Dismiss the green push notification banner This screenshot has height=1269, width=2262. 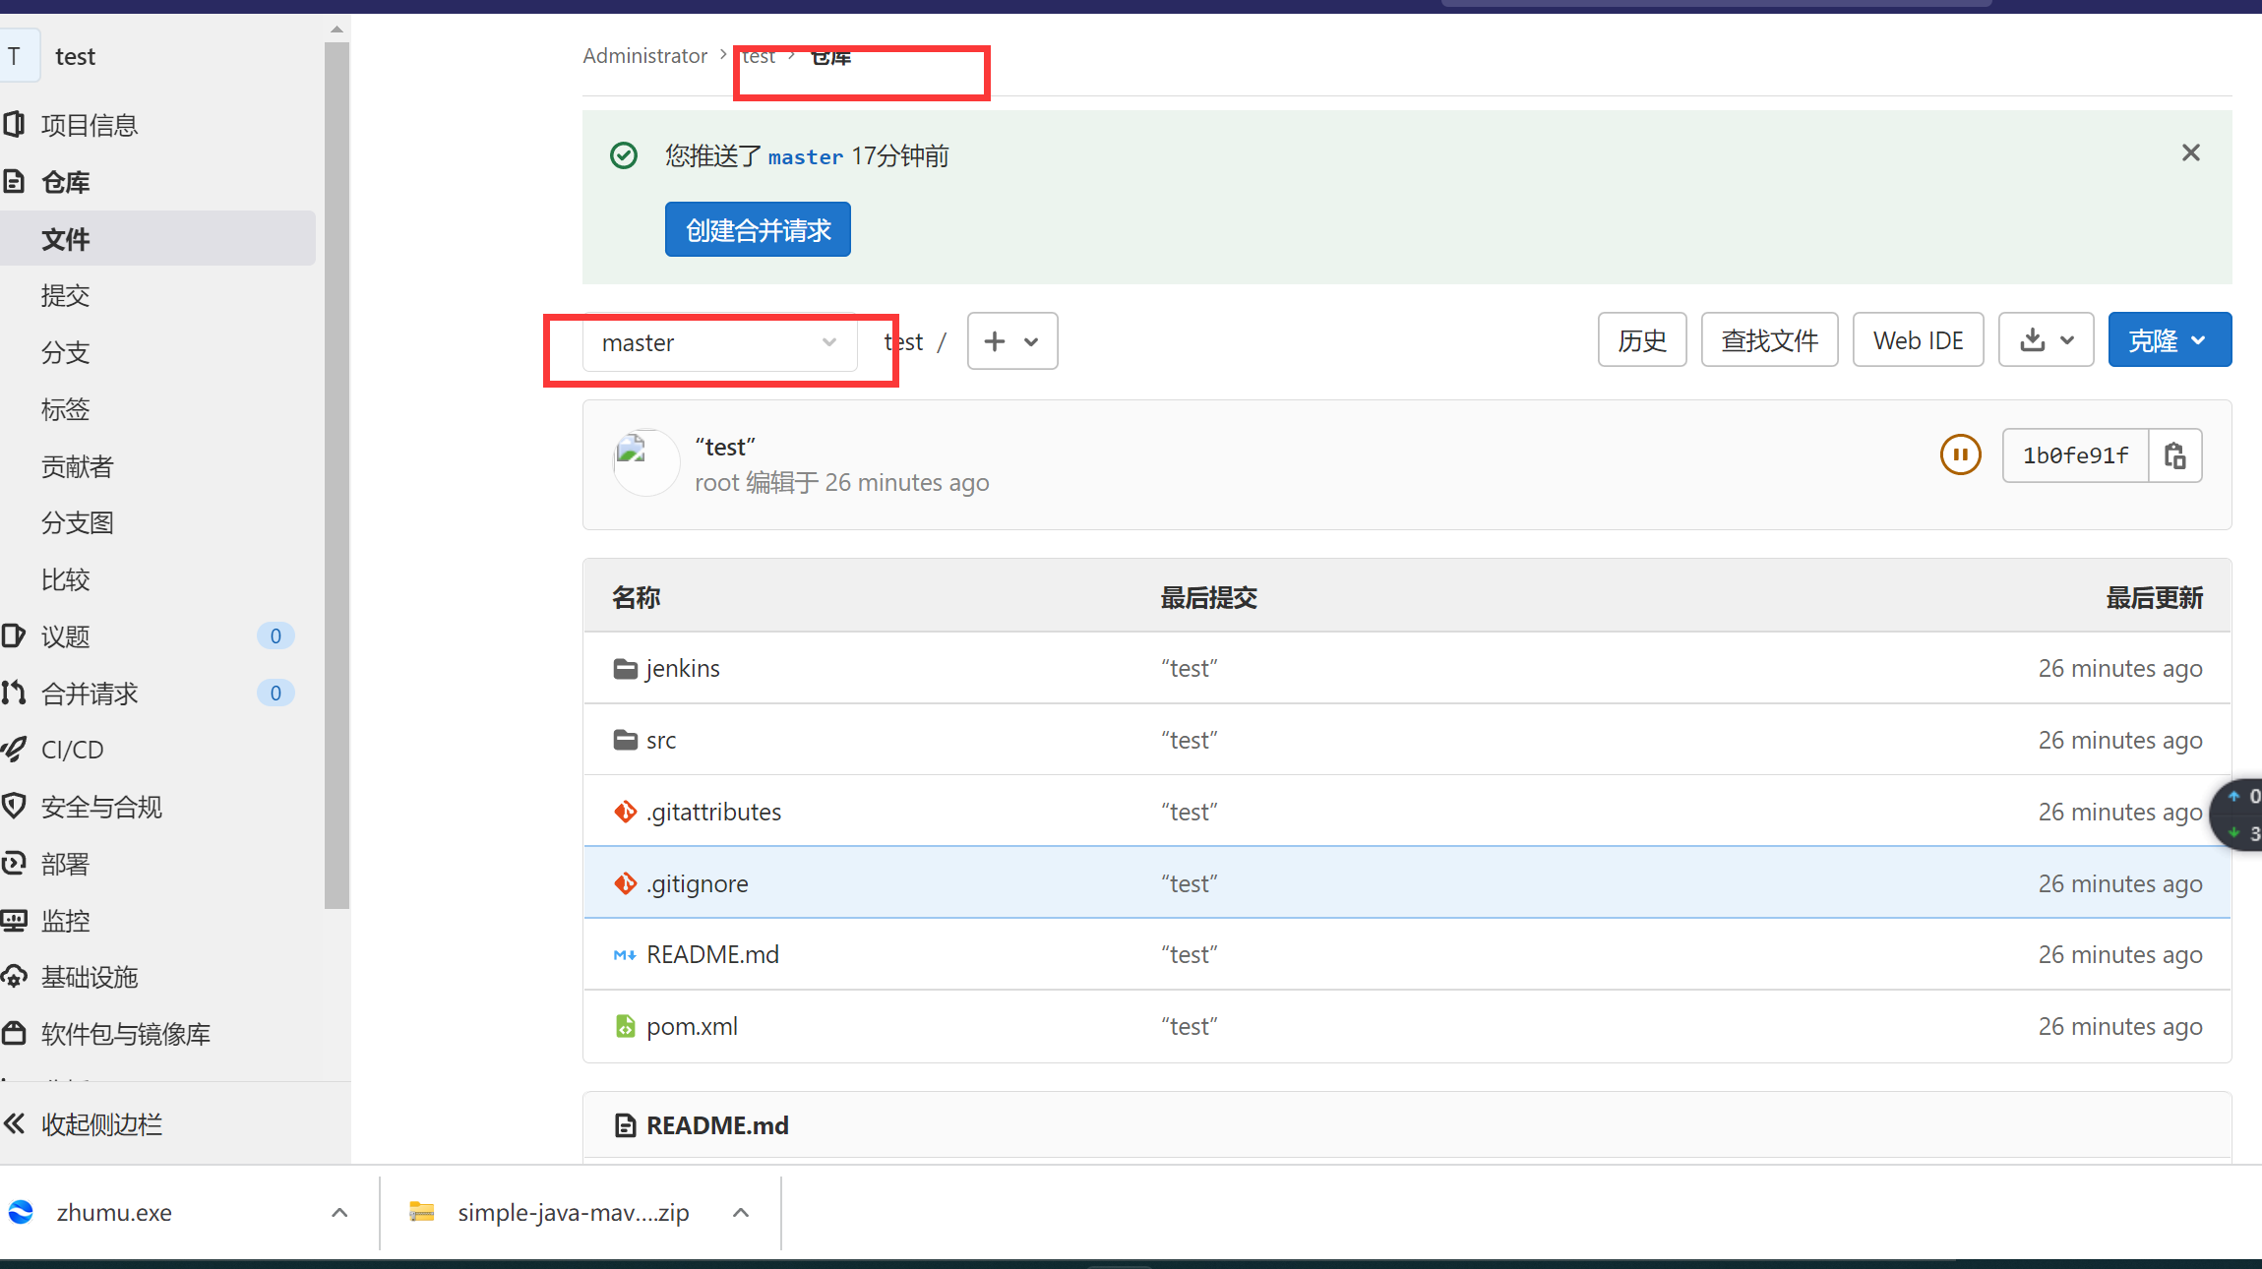pyautogui.click(x=2191, y=152)
